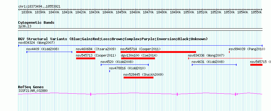Image resolution: width=271 pixels, height=111 pixels.
Task: Click the red loss bar under nsv545713
Action: 86,58
